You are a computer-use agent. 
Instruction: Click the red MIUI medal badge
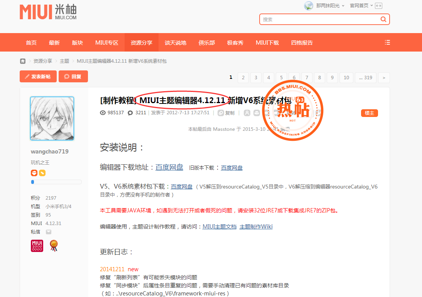pyautogui.click(x=37, y=246)
